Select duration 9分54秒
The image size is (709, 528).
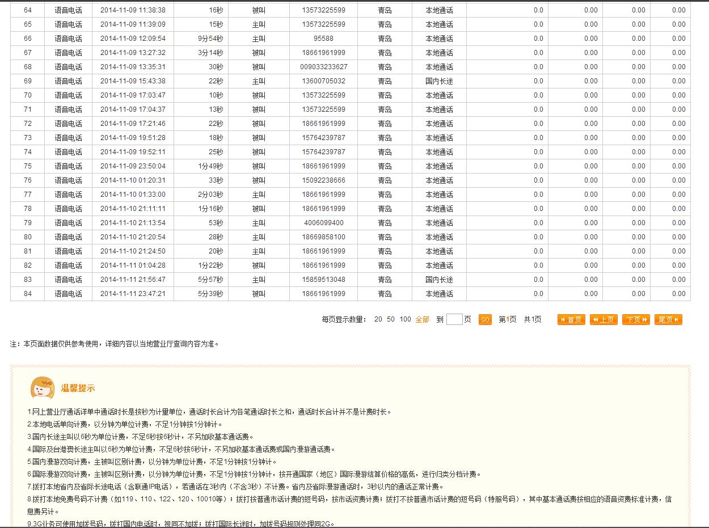tap(210, 39)
